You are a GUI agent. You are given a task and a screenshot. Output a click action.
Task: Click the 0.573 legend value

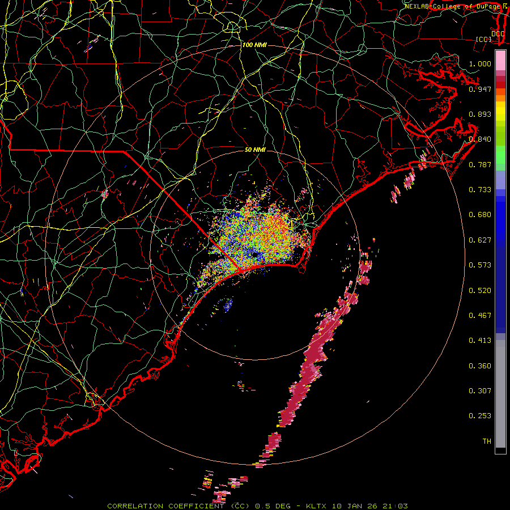[480, 265]
